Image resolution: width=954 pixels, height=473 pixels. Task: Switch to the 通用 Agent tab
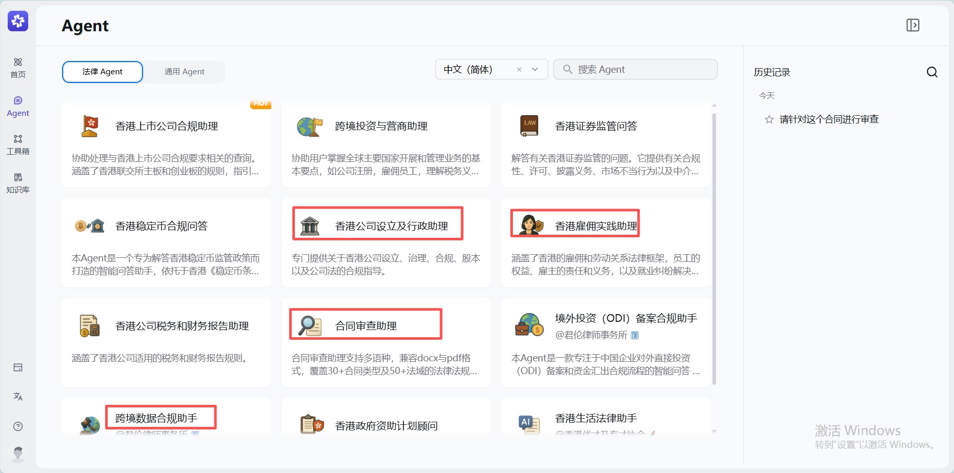coord(184,72)
